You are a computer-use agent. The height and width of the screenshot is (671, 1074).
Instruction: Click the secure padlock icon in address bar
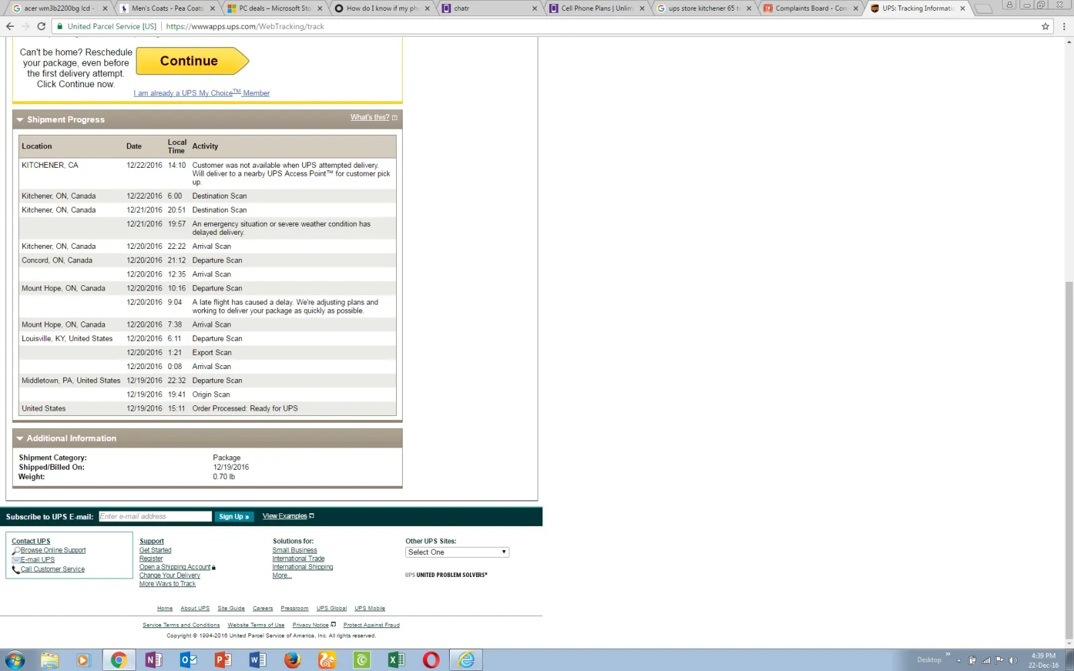click(x=60, y=26)
